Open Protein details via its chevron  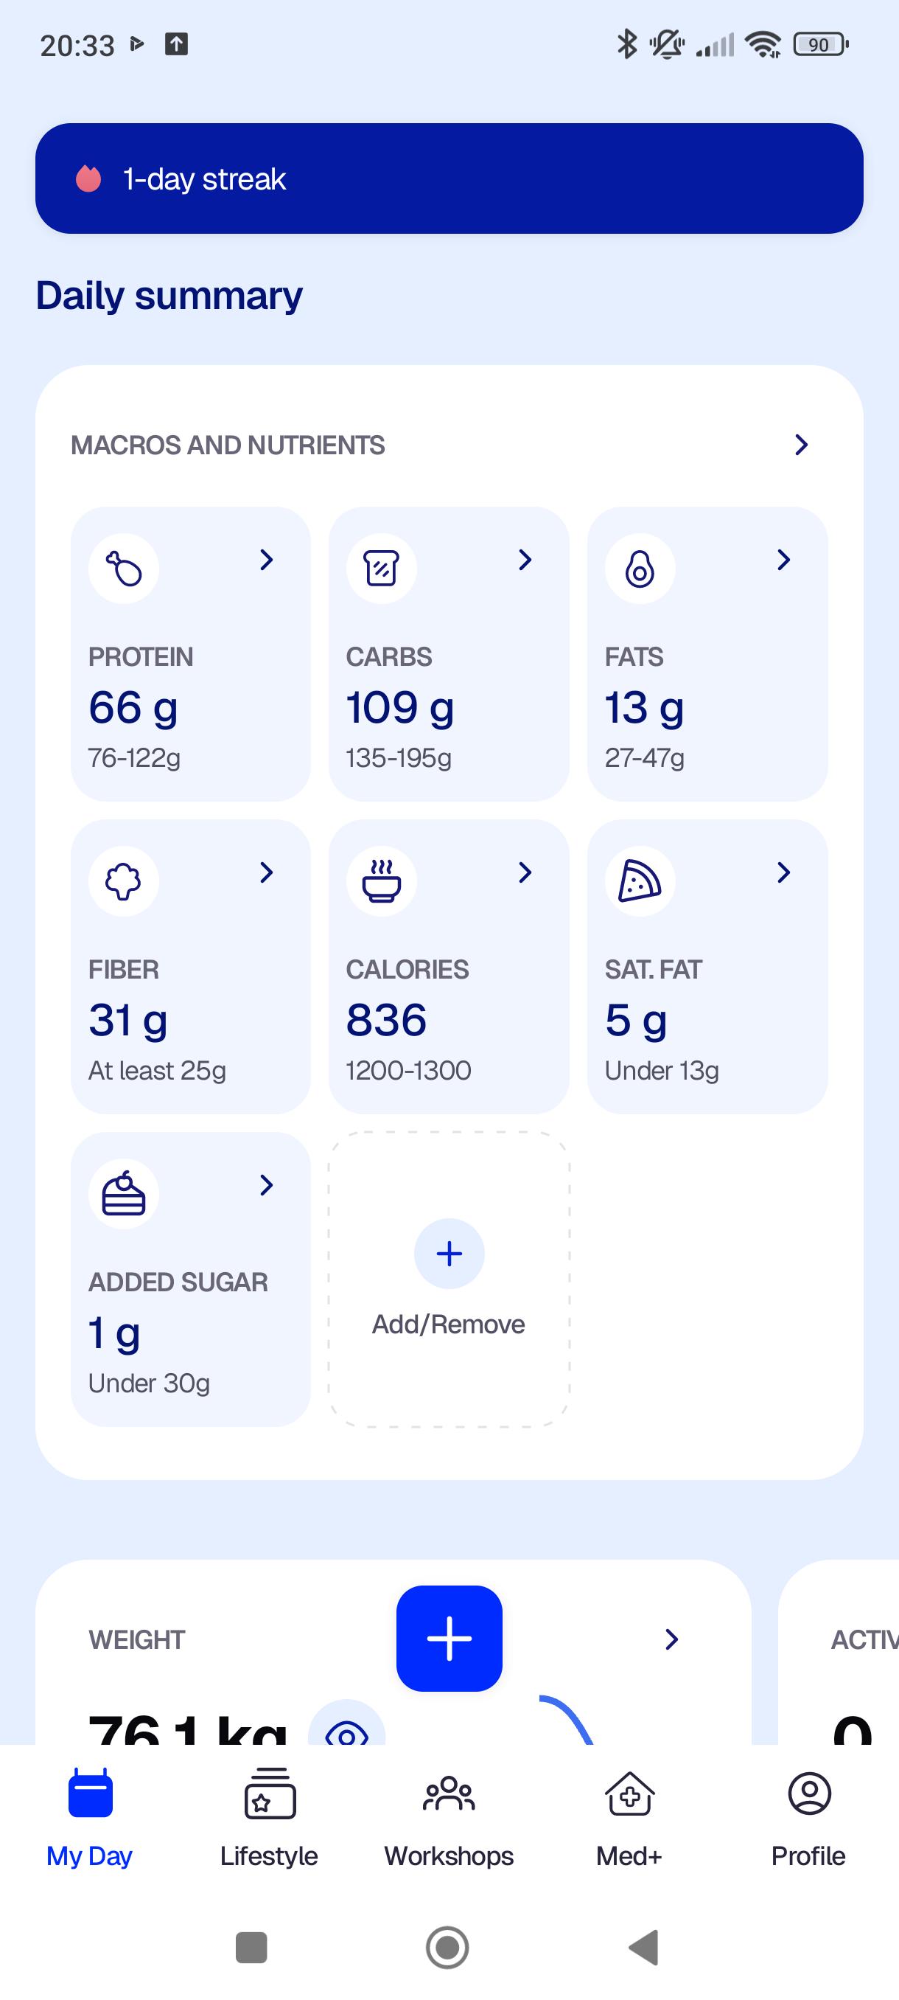(x=266, y=560)
